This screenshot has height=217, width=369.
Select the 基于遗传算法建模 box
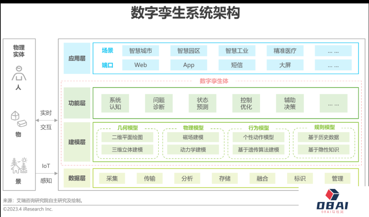258,149
